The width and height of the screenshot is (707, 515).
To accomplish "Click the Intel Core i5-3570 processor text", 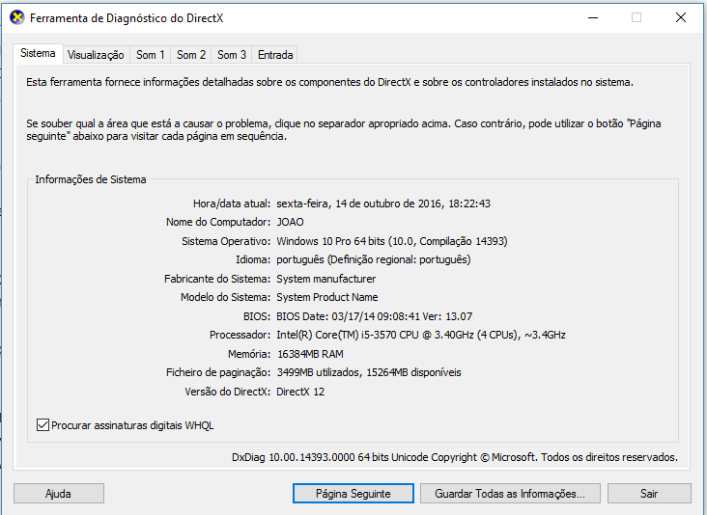I will (x=420, y=335).
